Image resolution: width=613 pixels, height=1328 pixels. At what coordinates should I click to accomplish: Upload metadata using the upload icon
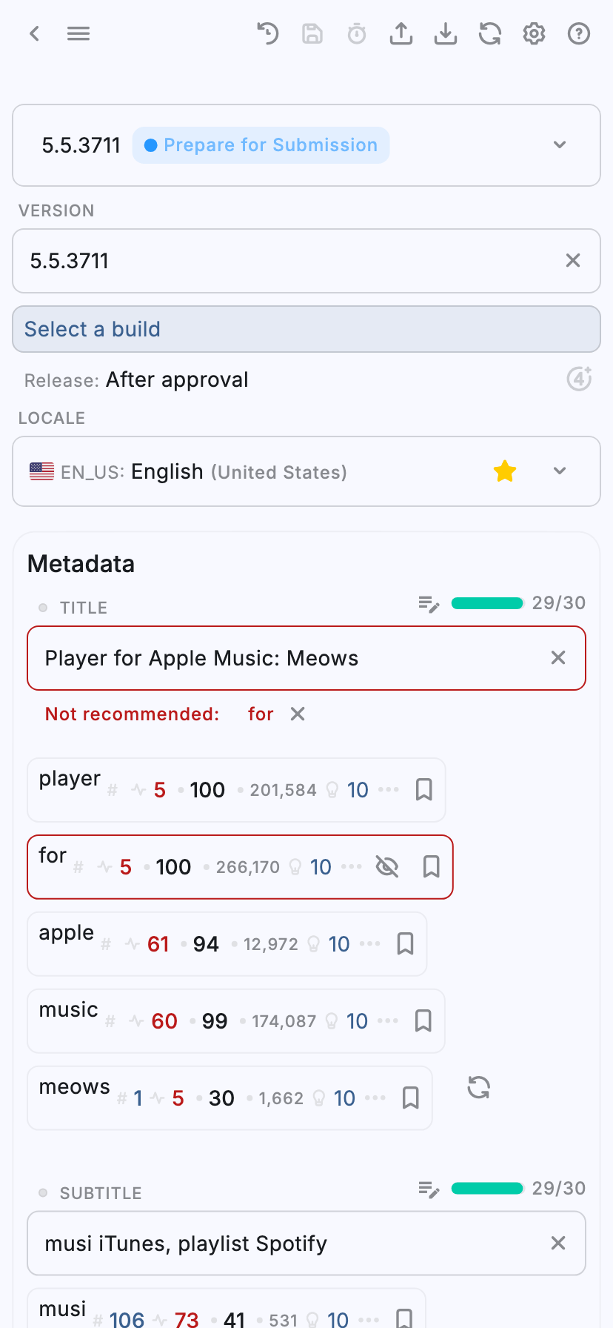401,33
